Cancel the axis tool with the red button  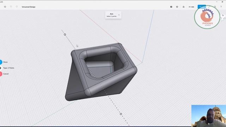tap(1, 74)
